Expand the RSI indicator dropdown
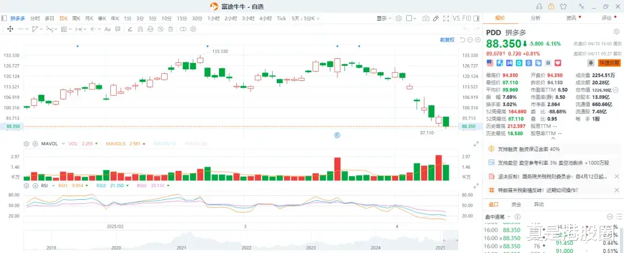This screenshot has width=624, height=253. tap(54, 185)
